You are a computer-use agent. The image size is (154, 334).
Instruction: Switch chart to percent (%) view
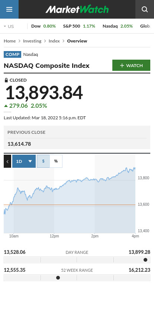tap(56, 161)
